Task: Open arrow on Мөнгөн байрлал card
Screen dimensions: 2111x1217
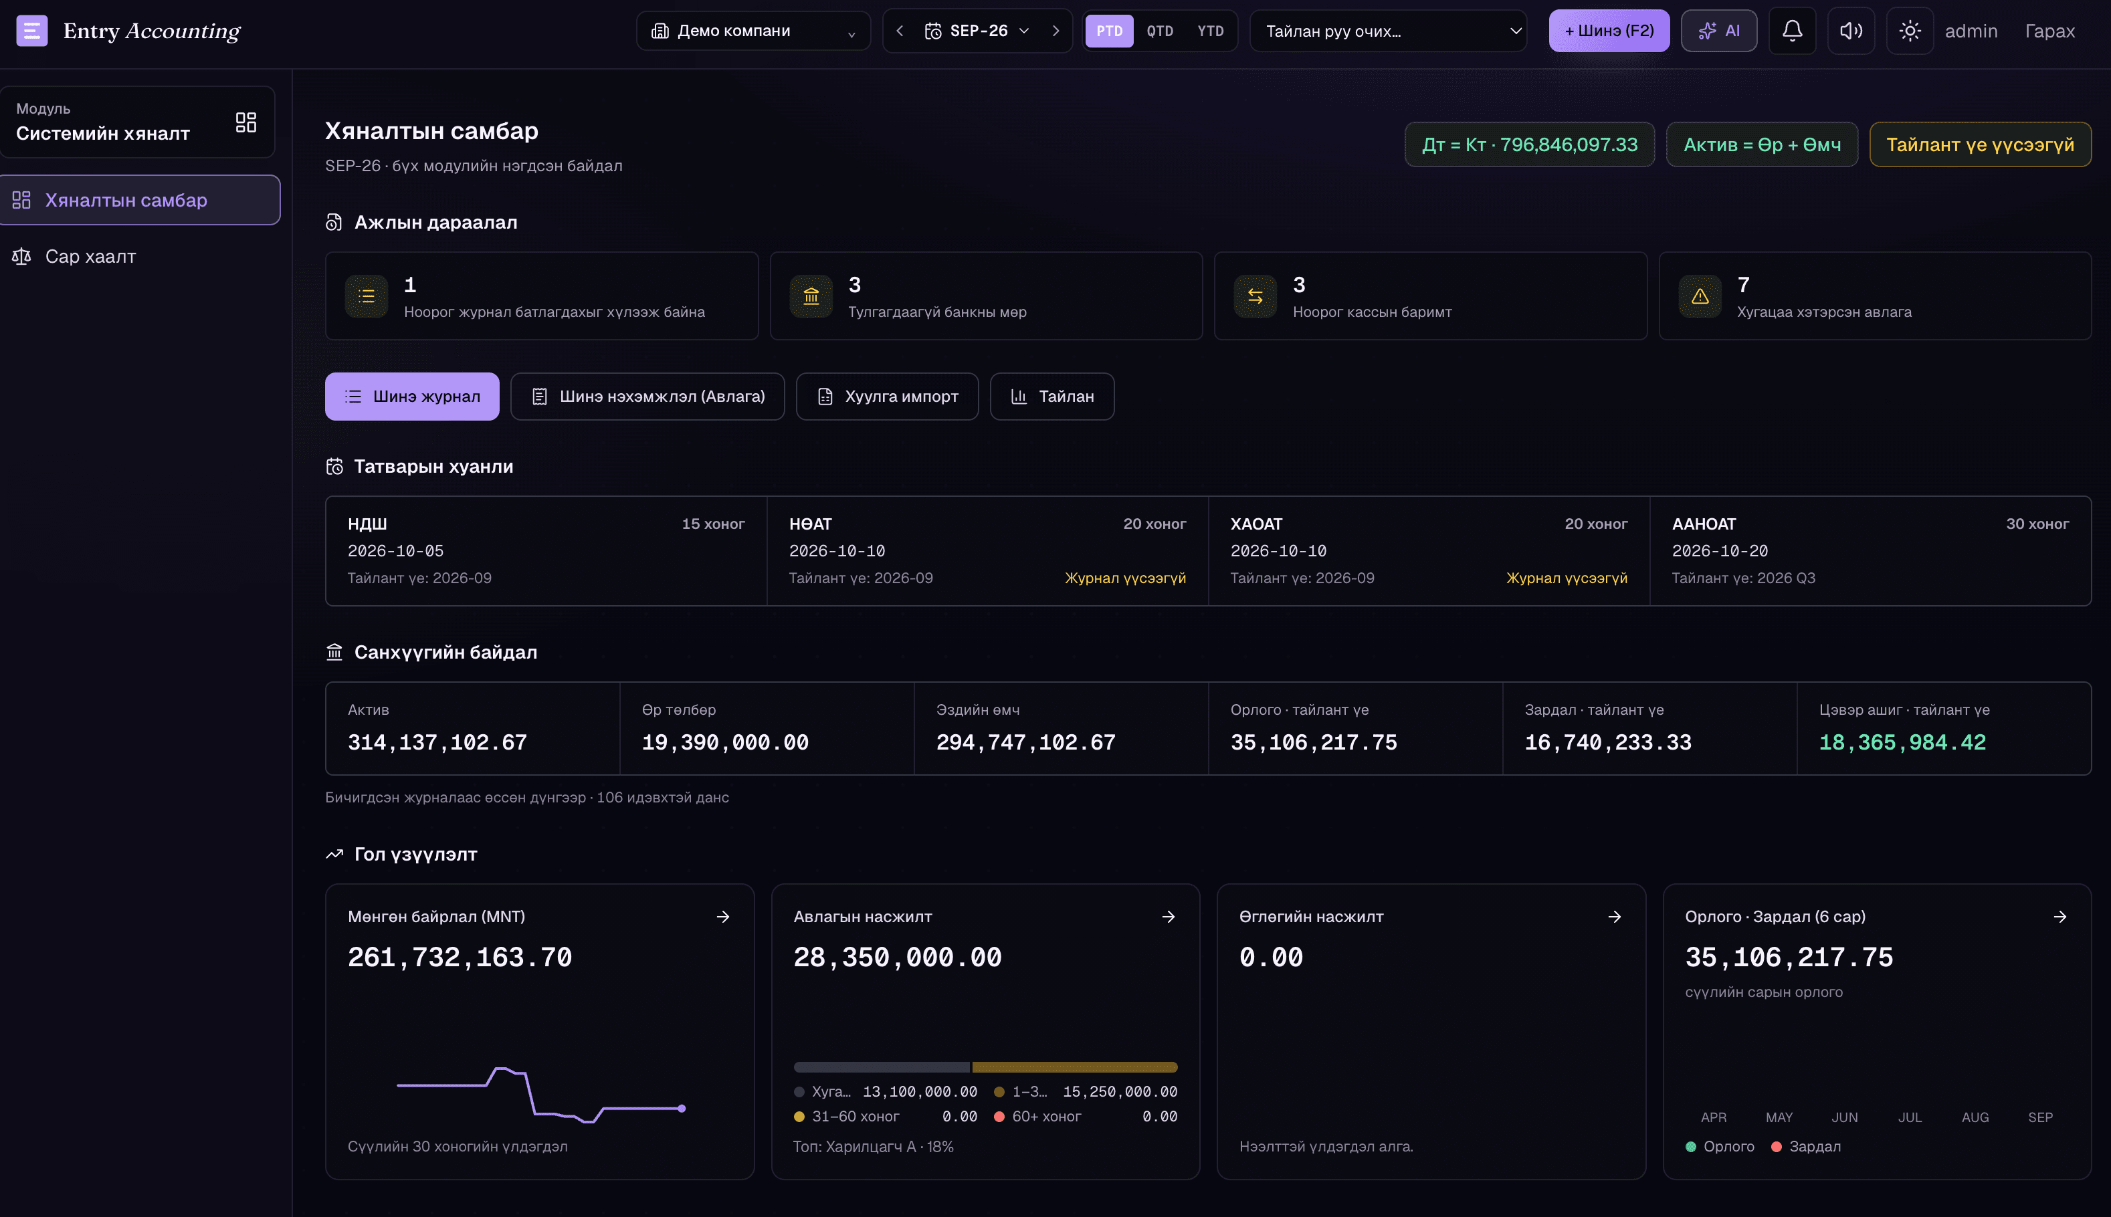Action: point(723,917)
